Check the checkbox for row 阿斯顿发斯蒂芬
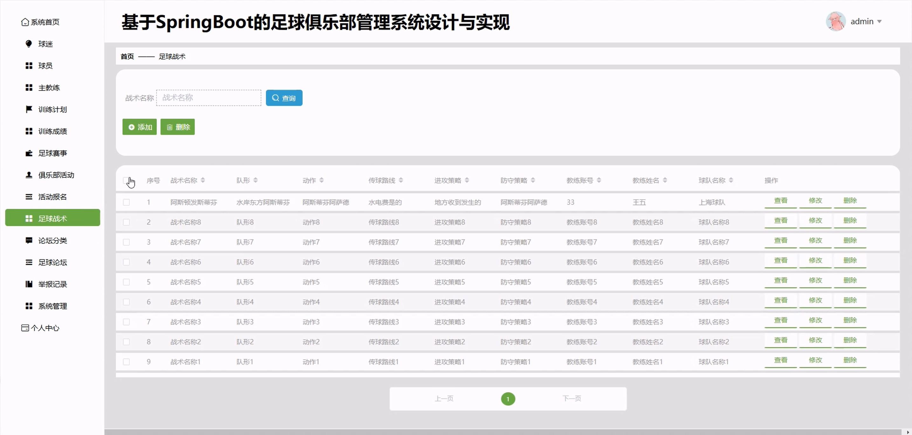912x435 pixels. pos(126,203)
